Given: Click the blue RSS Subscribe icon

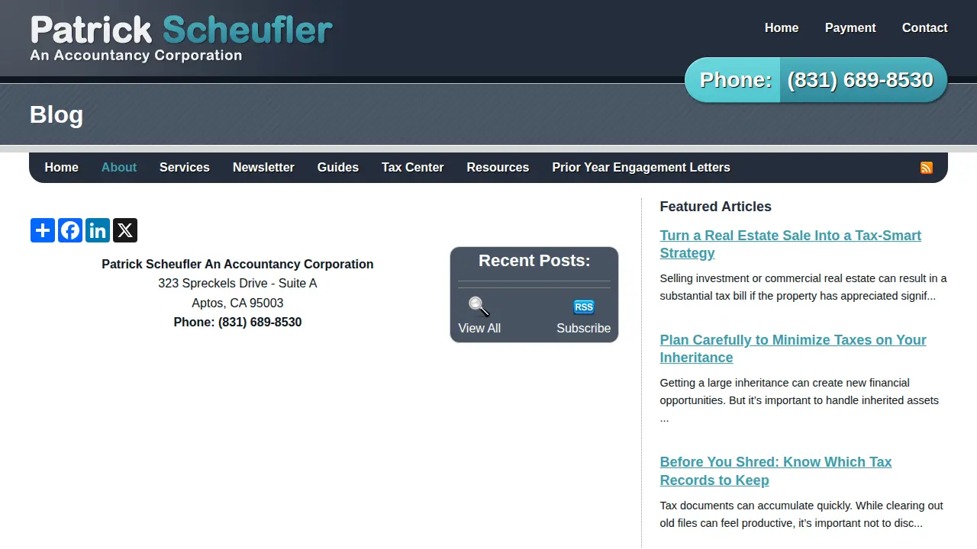Looking at the screenshot, I should 584,307.
